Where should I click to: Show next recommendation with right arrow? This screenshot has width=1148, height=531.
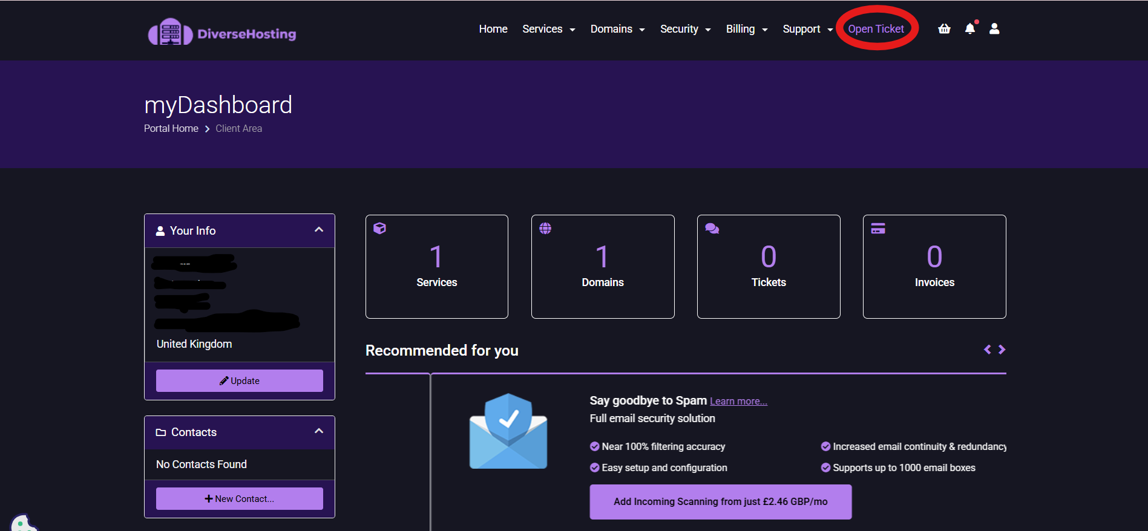[1002, 350]
